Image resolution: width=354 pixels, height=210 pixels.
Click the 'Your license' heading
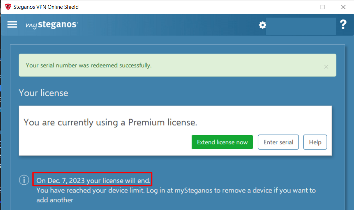[x=43, y=93]
